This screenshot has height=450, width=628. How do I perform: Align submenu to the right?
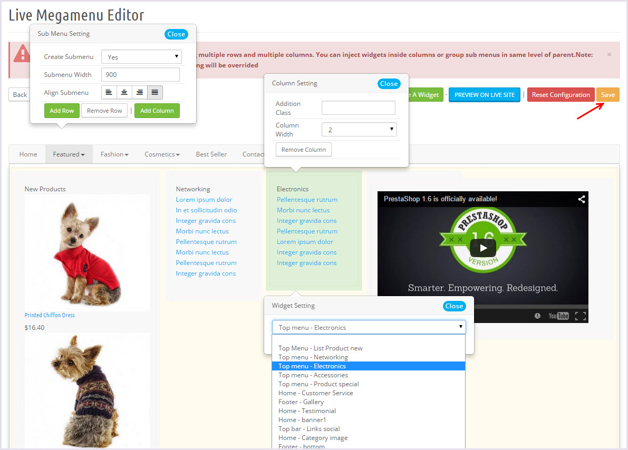click(139, 93)
